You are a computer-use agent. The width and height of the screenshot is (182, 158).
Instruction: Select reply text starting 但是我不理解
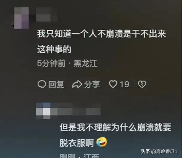(116, 135)
